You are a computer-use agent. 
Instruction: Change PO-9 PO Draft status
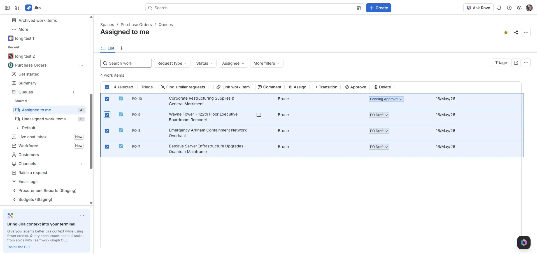pyautogui.click(x=379, y=115)
